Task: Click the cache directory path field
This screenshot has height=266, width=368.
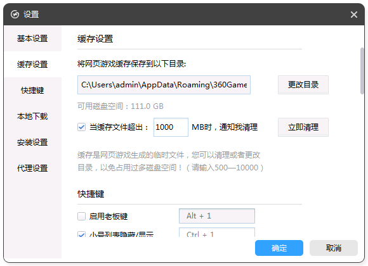Action: coord(164,85)
